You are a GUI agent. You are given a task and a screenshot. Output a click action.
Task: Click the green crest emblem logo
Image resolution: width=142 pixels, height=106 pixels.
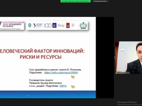coord(83,25)
